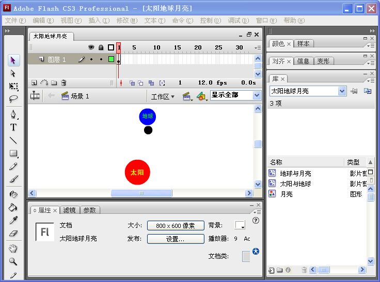This screenshot has height=282, width=380.
Task: Delete the selected timeline layer
Action: click(x=64, y=83)
